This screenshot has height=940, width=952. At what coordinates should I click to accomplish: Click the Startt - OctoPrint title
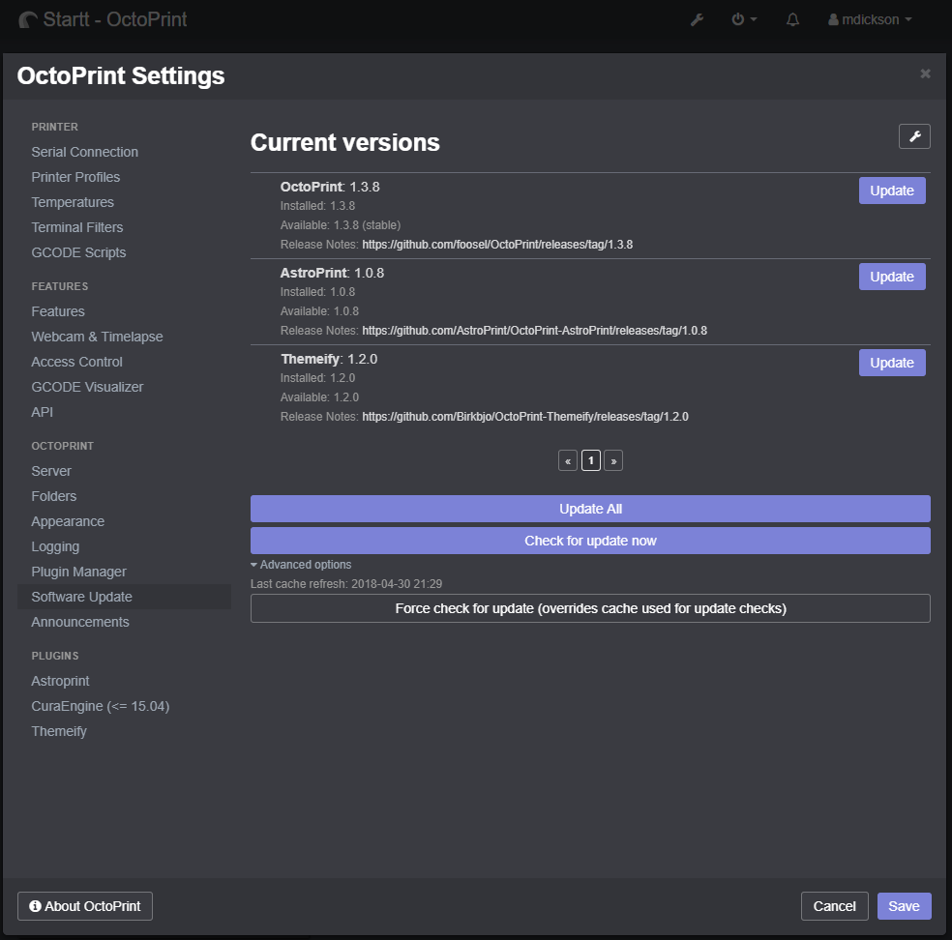click(115, 20)
